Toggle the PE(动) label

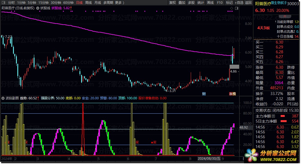(x=293, y=104)
